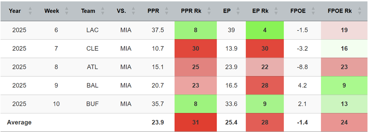Click the red EP Rk 30 cell for CLE
Image resolution: width=368 pixels, height=132 pixels.
[265, 48]
